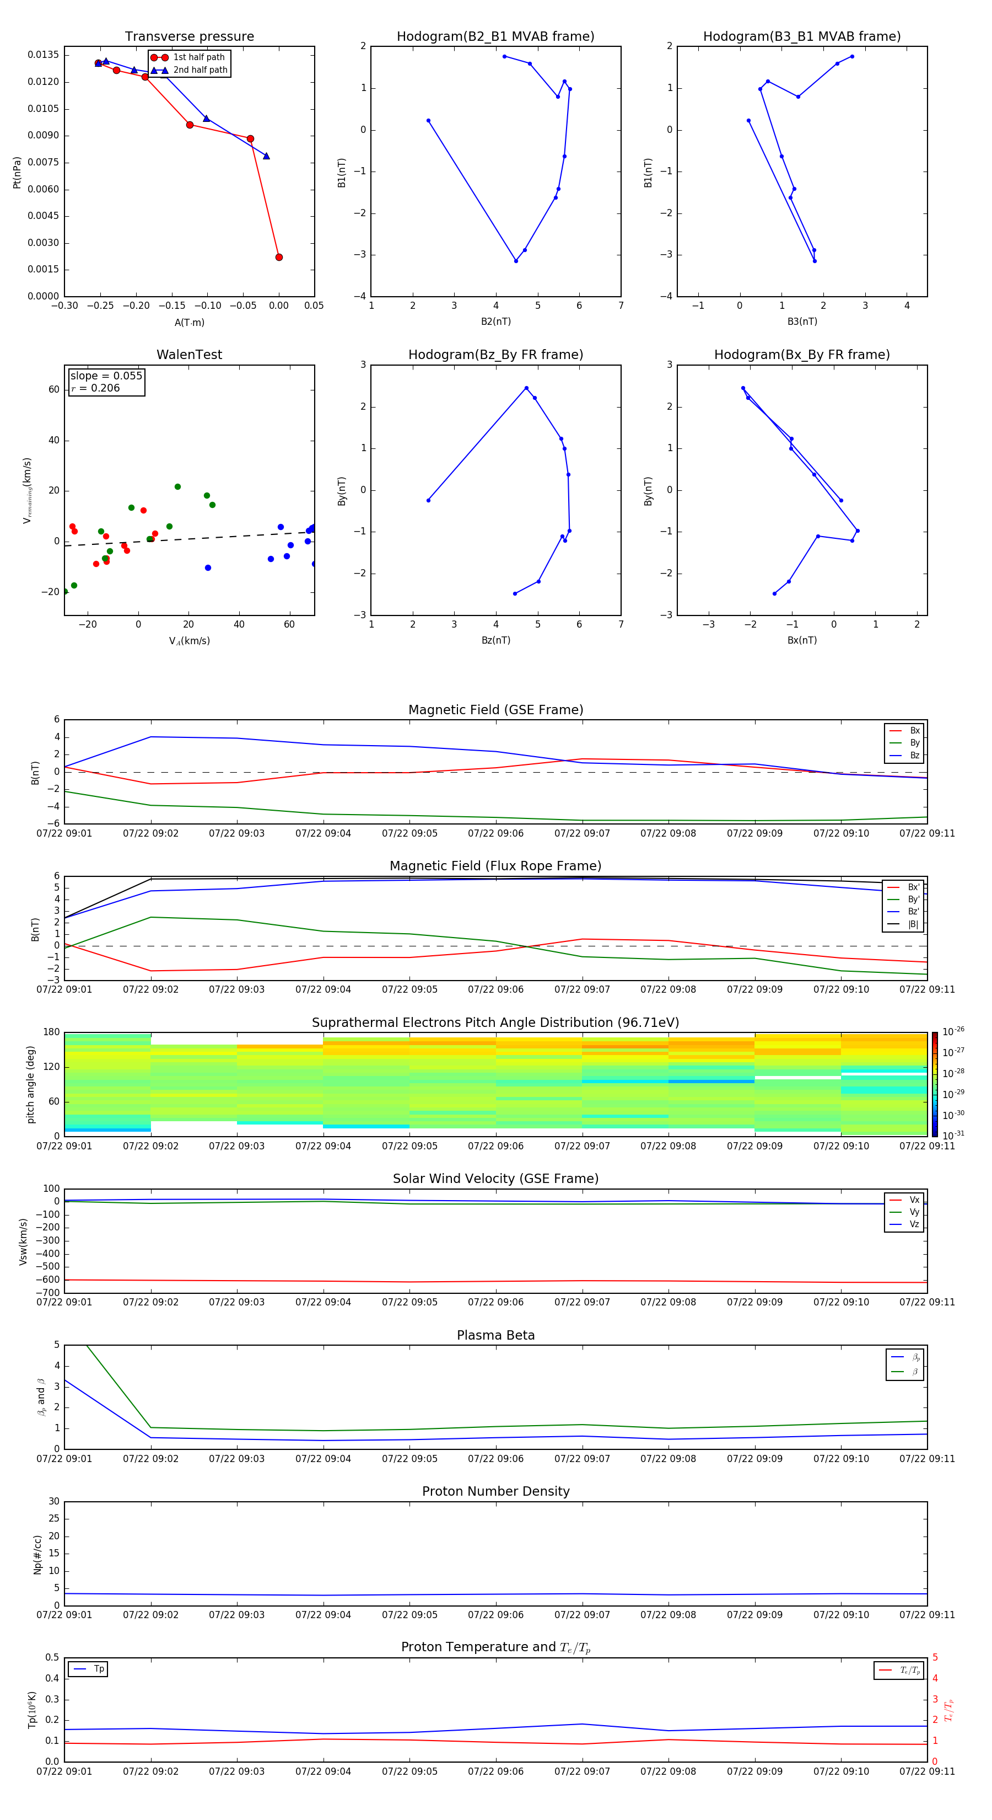Click the 'WalenTest' plot title
Viewport: 992px width, 1820px height.
pos(189,355)
